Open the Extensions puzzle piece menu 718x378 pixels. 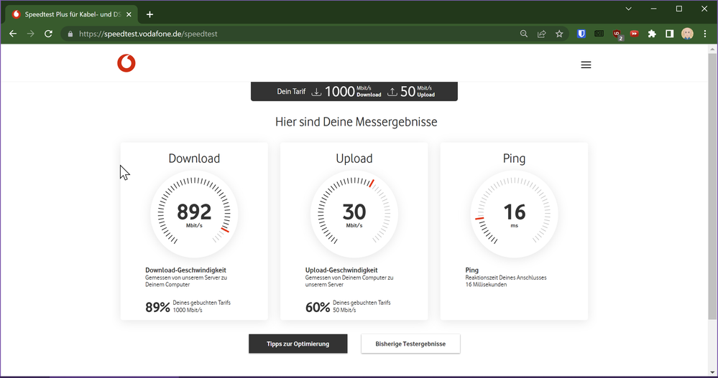652,34
